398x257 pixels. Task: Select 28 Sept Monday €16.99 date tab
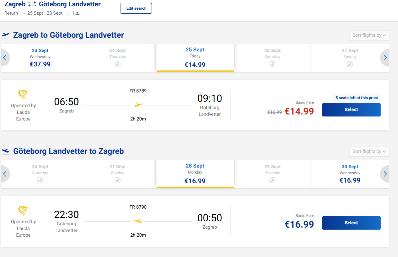point(195,174)
